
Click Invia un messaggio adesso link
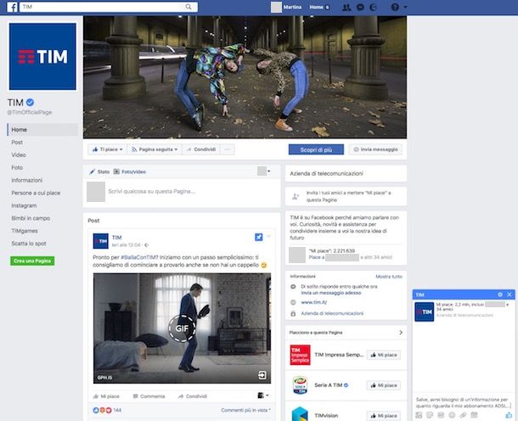tap(331, 293)
